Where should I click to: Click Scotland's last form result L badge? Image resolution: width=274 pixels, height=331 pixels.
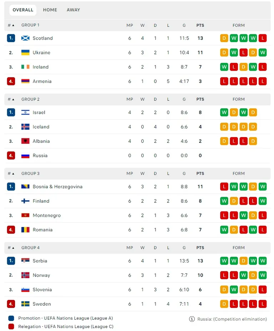click(263, 38)
